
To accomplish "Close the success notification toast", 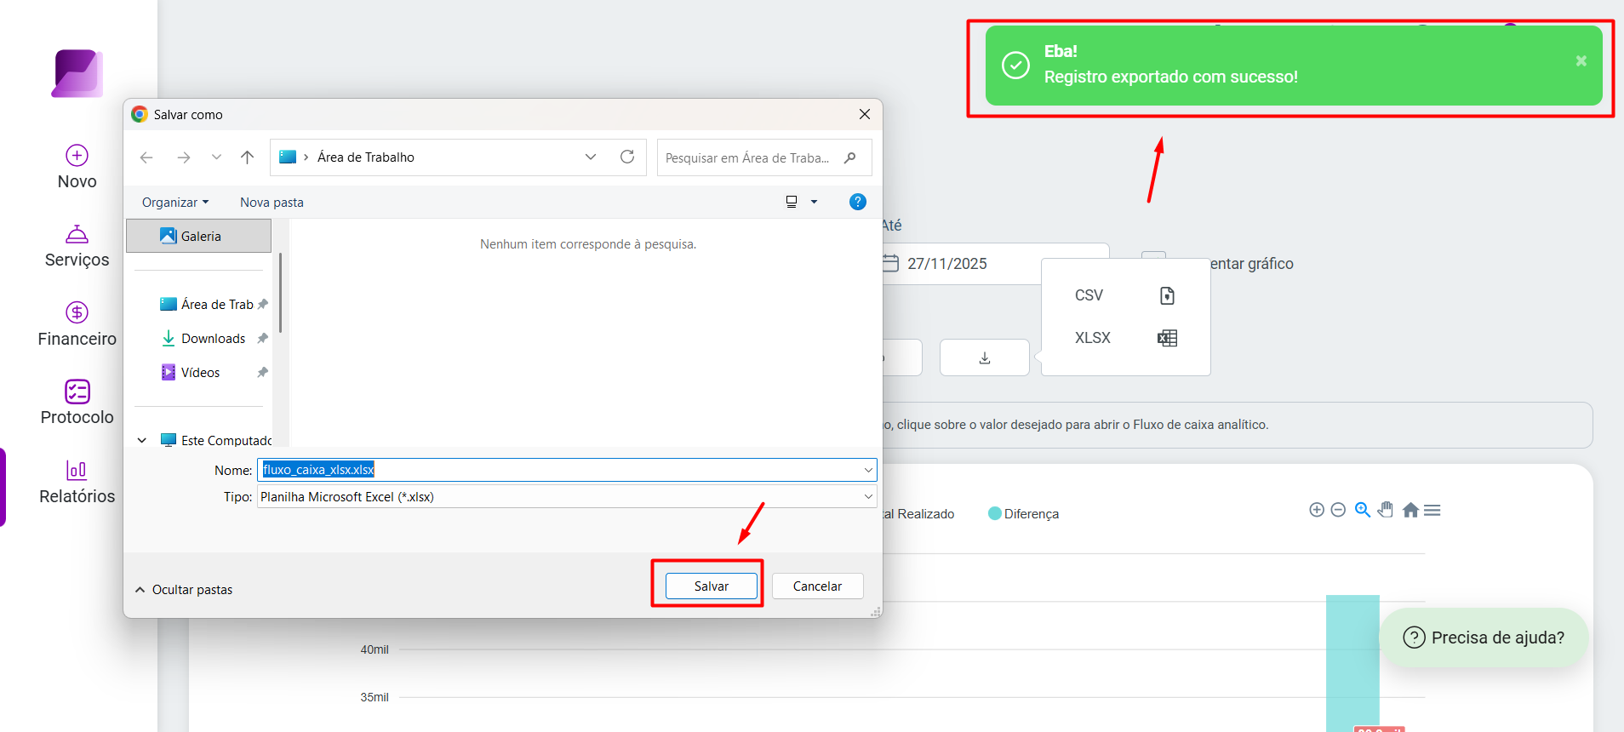I will pos(1581,61).
